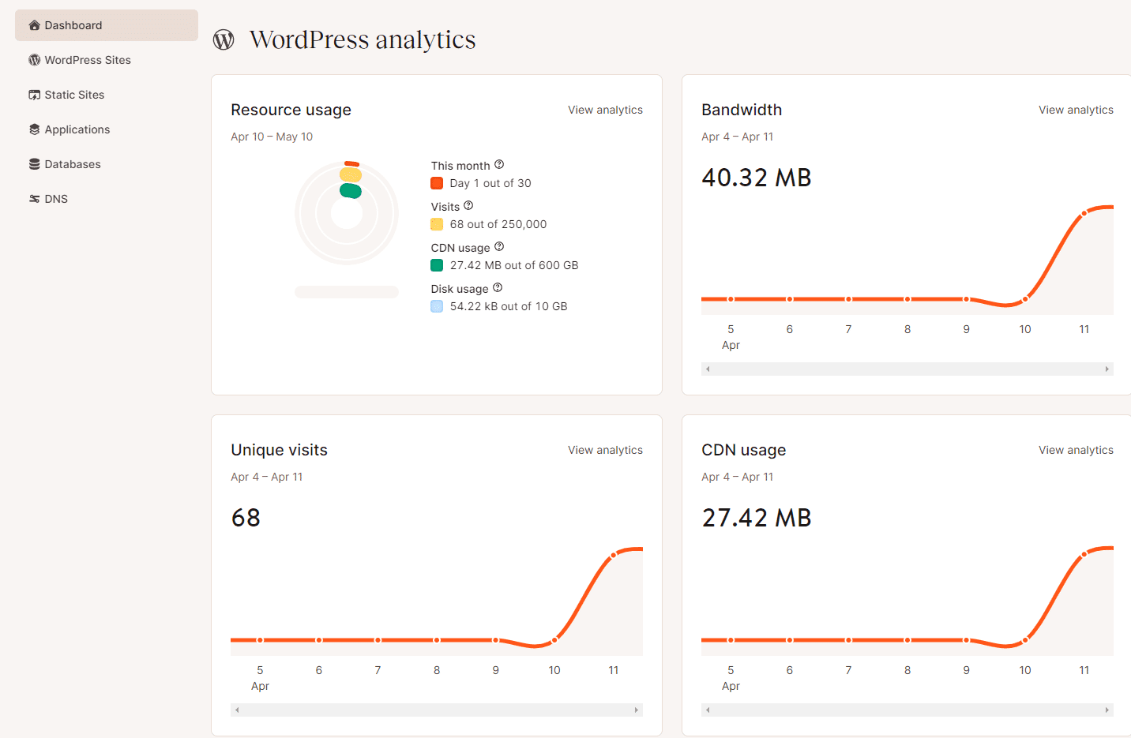Viewport: 1131px width, 738px height.
Task: Click the WordPress logo beside the page title
Action: tap(224, 39)
